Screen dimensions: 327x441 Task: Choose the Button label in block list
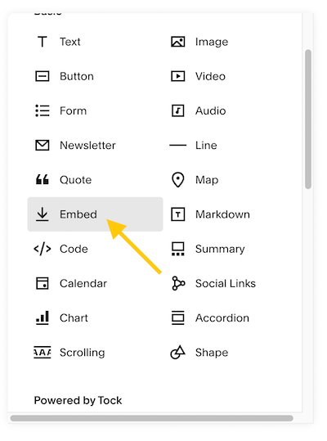pyautogui.click(x=77, y=76)
